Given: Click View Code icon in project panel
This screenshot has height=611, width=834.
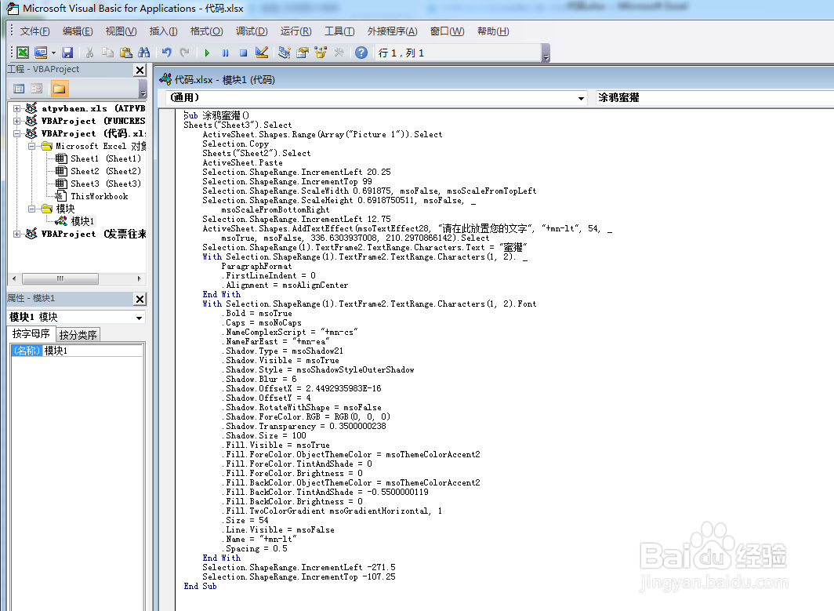Looking at the screenshot, I should (19, 89).
